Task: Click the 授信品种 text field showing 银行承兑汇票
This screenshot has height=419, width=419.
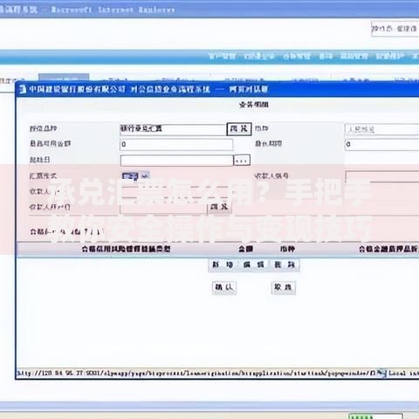Action: (173, 129)
